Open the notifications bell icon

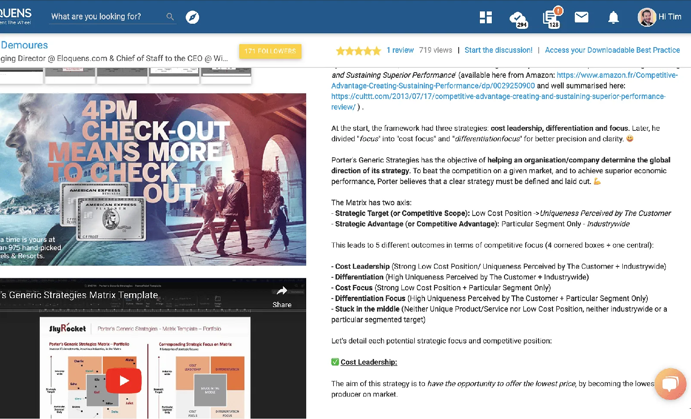click(613, 17)
